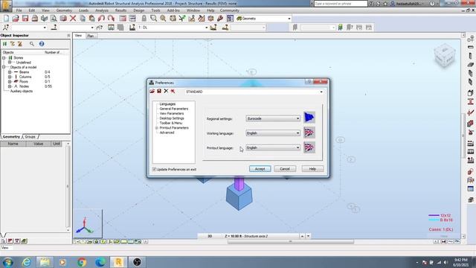Click the Paste clipboard icon
This screenshot has width=476, height=268.
pyautogui.click(x=91, y=19)
